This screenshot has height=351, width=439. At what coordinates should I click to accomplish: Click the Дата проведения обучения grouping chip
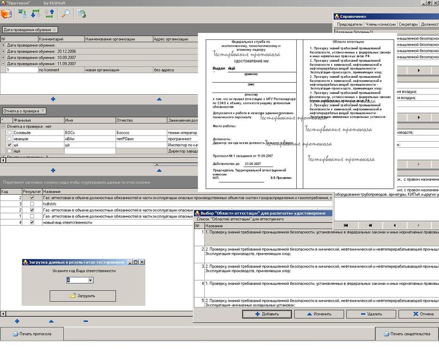30,30
